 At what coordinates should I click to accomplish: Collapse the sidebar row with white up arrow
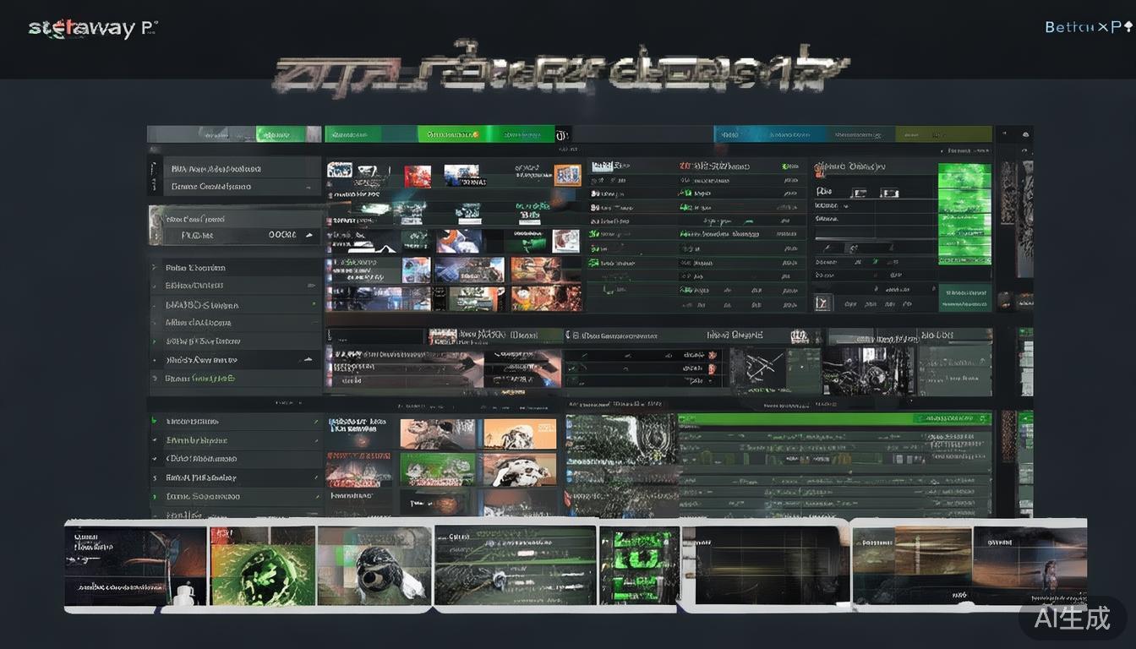308,360
